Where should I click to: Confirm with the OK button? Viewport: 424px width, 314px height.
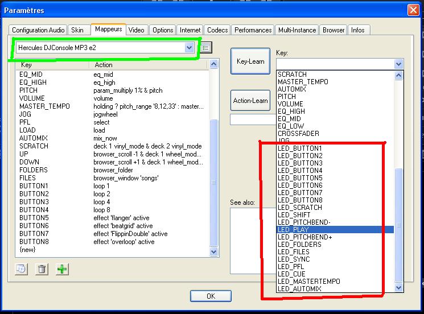point(211,296)
